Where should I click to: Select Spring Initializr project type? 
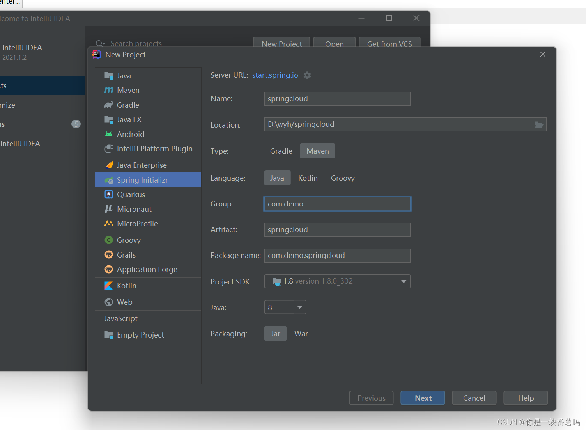coord(148,180)
